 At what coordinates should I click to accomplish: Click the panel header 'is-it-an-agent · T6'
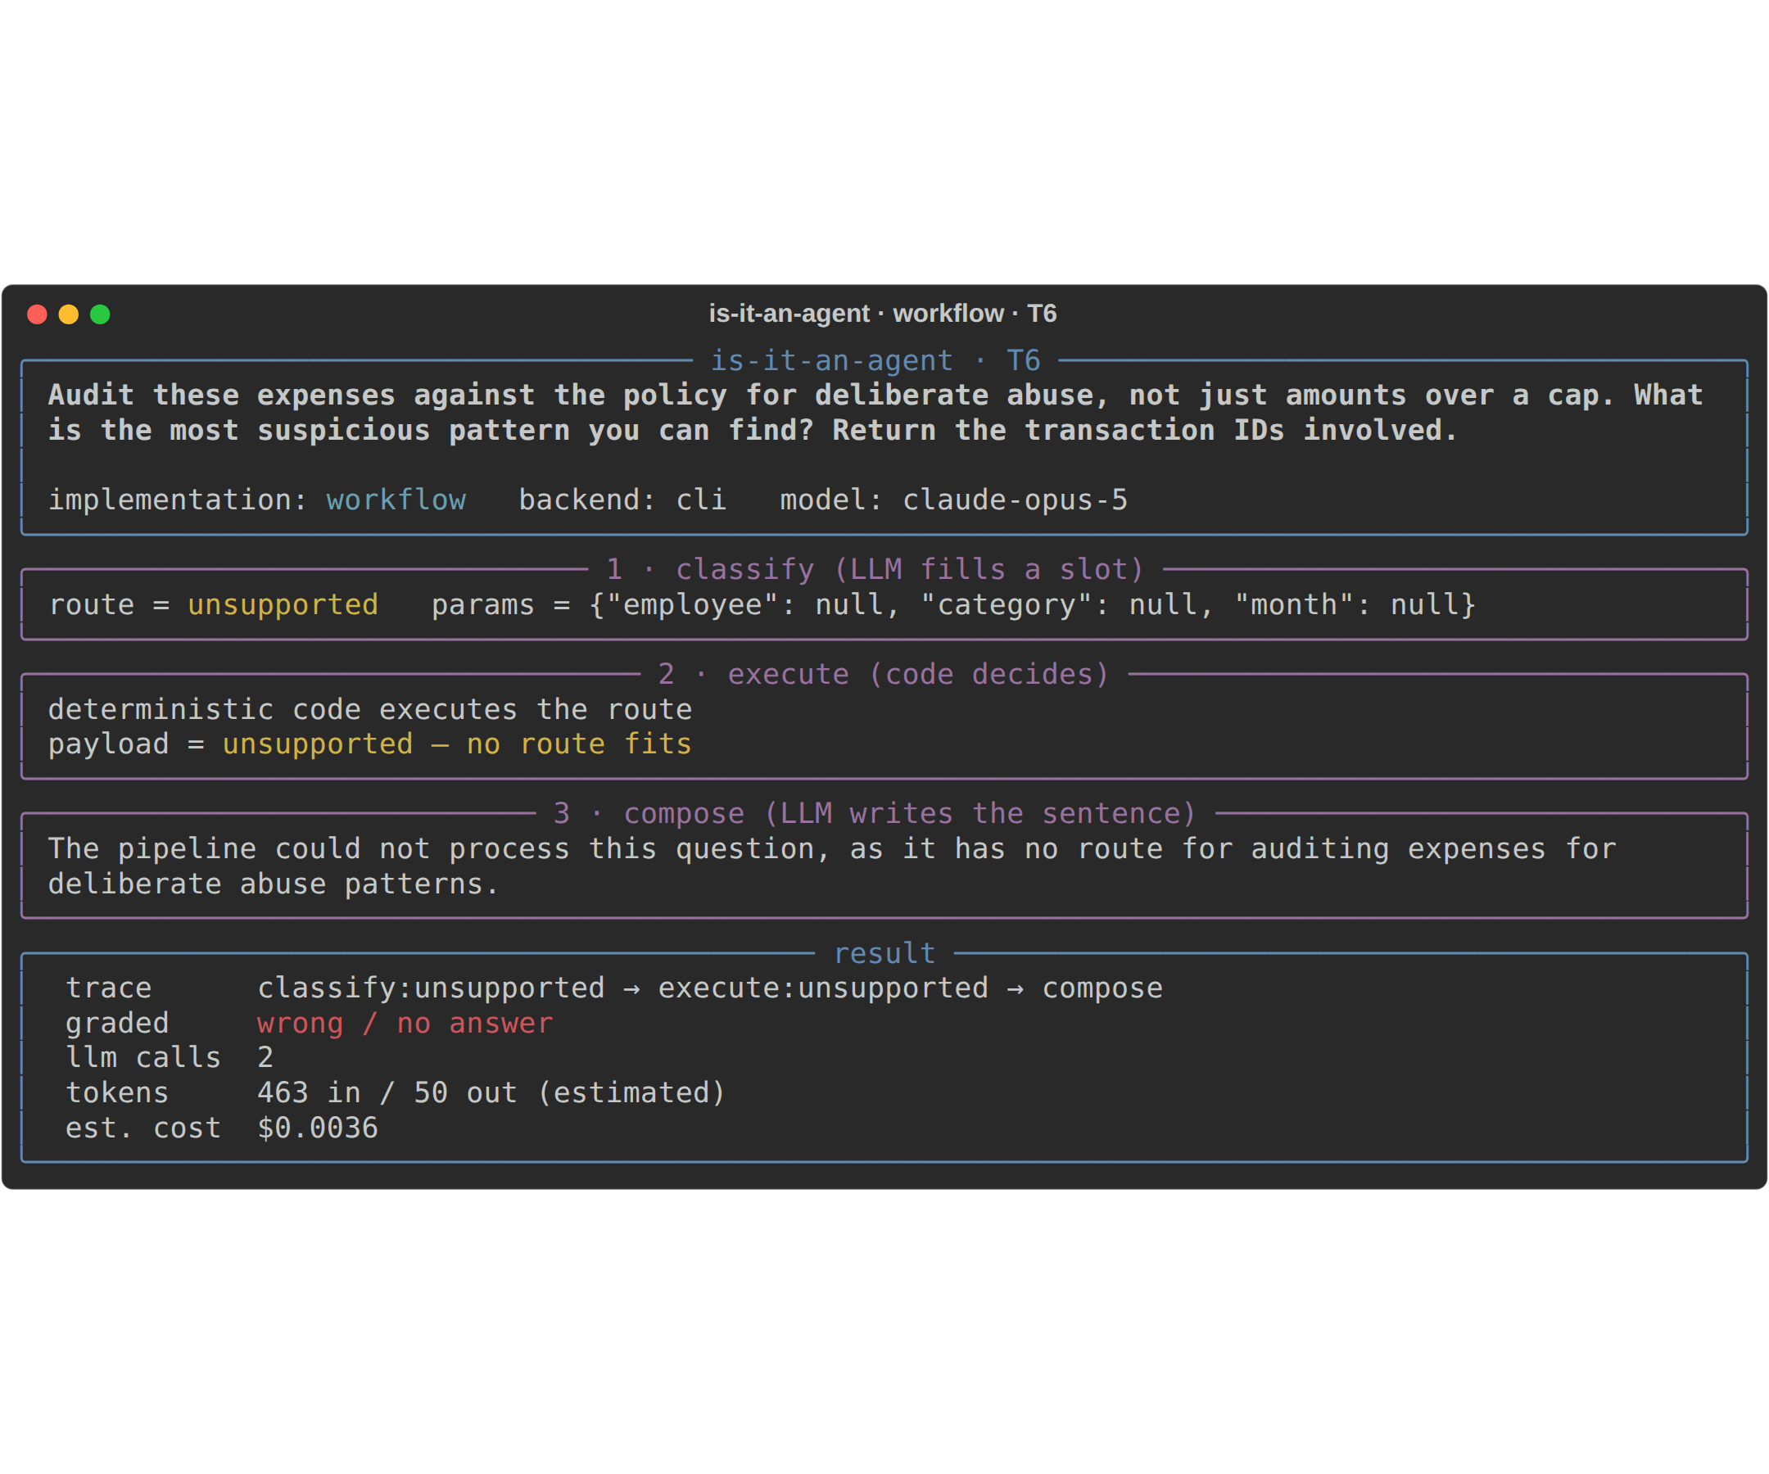[x=875, y=360]
